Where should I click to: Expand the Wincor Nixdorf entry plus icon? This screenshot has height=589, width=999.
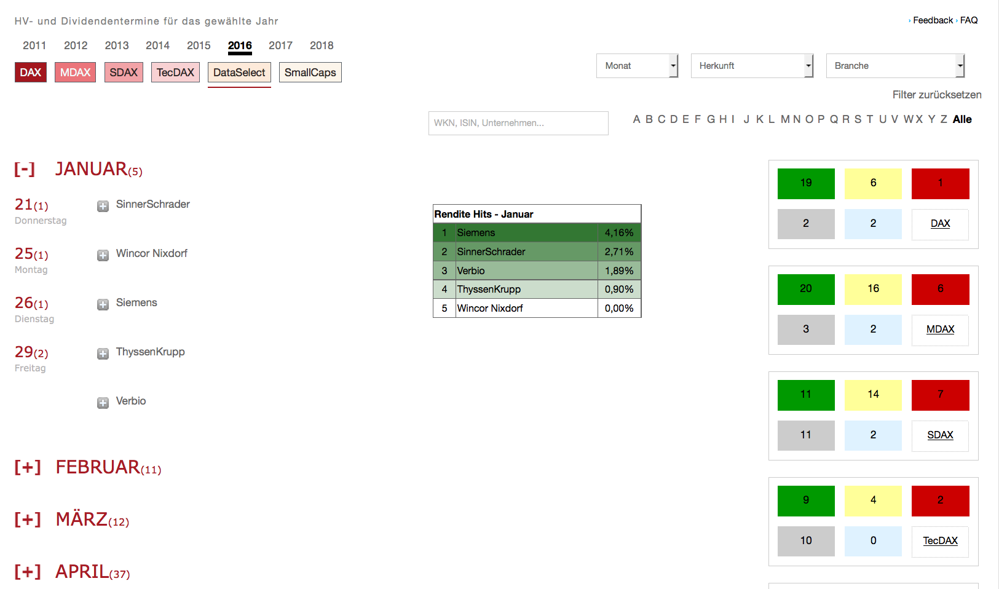click(103, 255)
